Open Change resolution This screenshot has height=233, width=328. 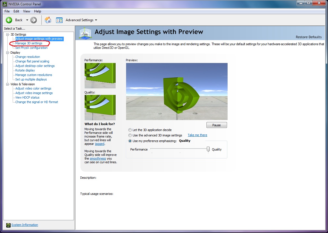coord(28,57)
